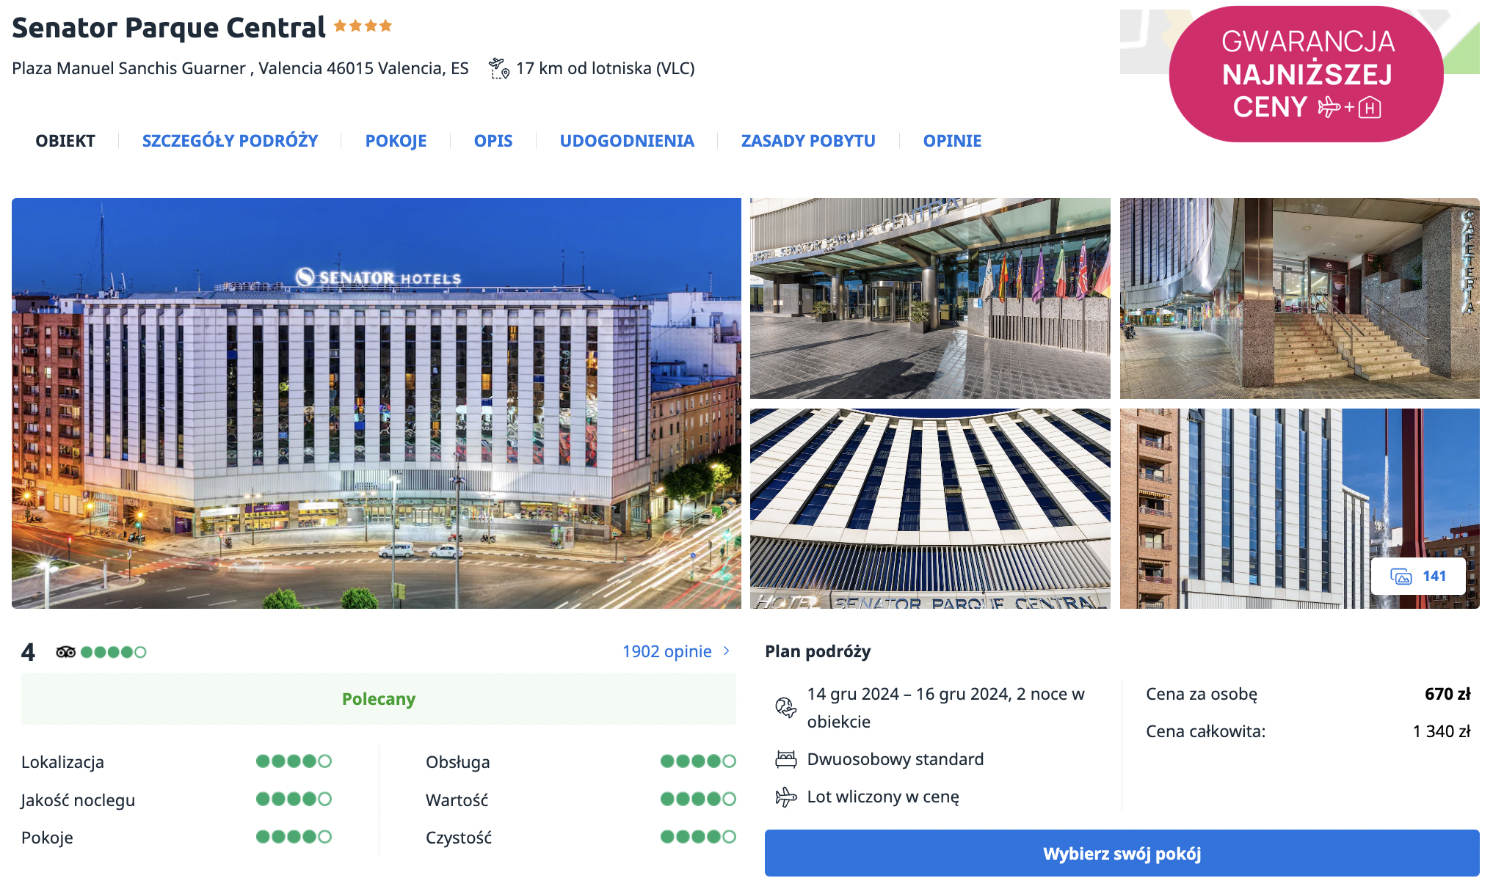Click the orange hotel star rating
This screenshot has width=1493, height=889.
tap(363, 26)
